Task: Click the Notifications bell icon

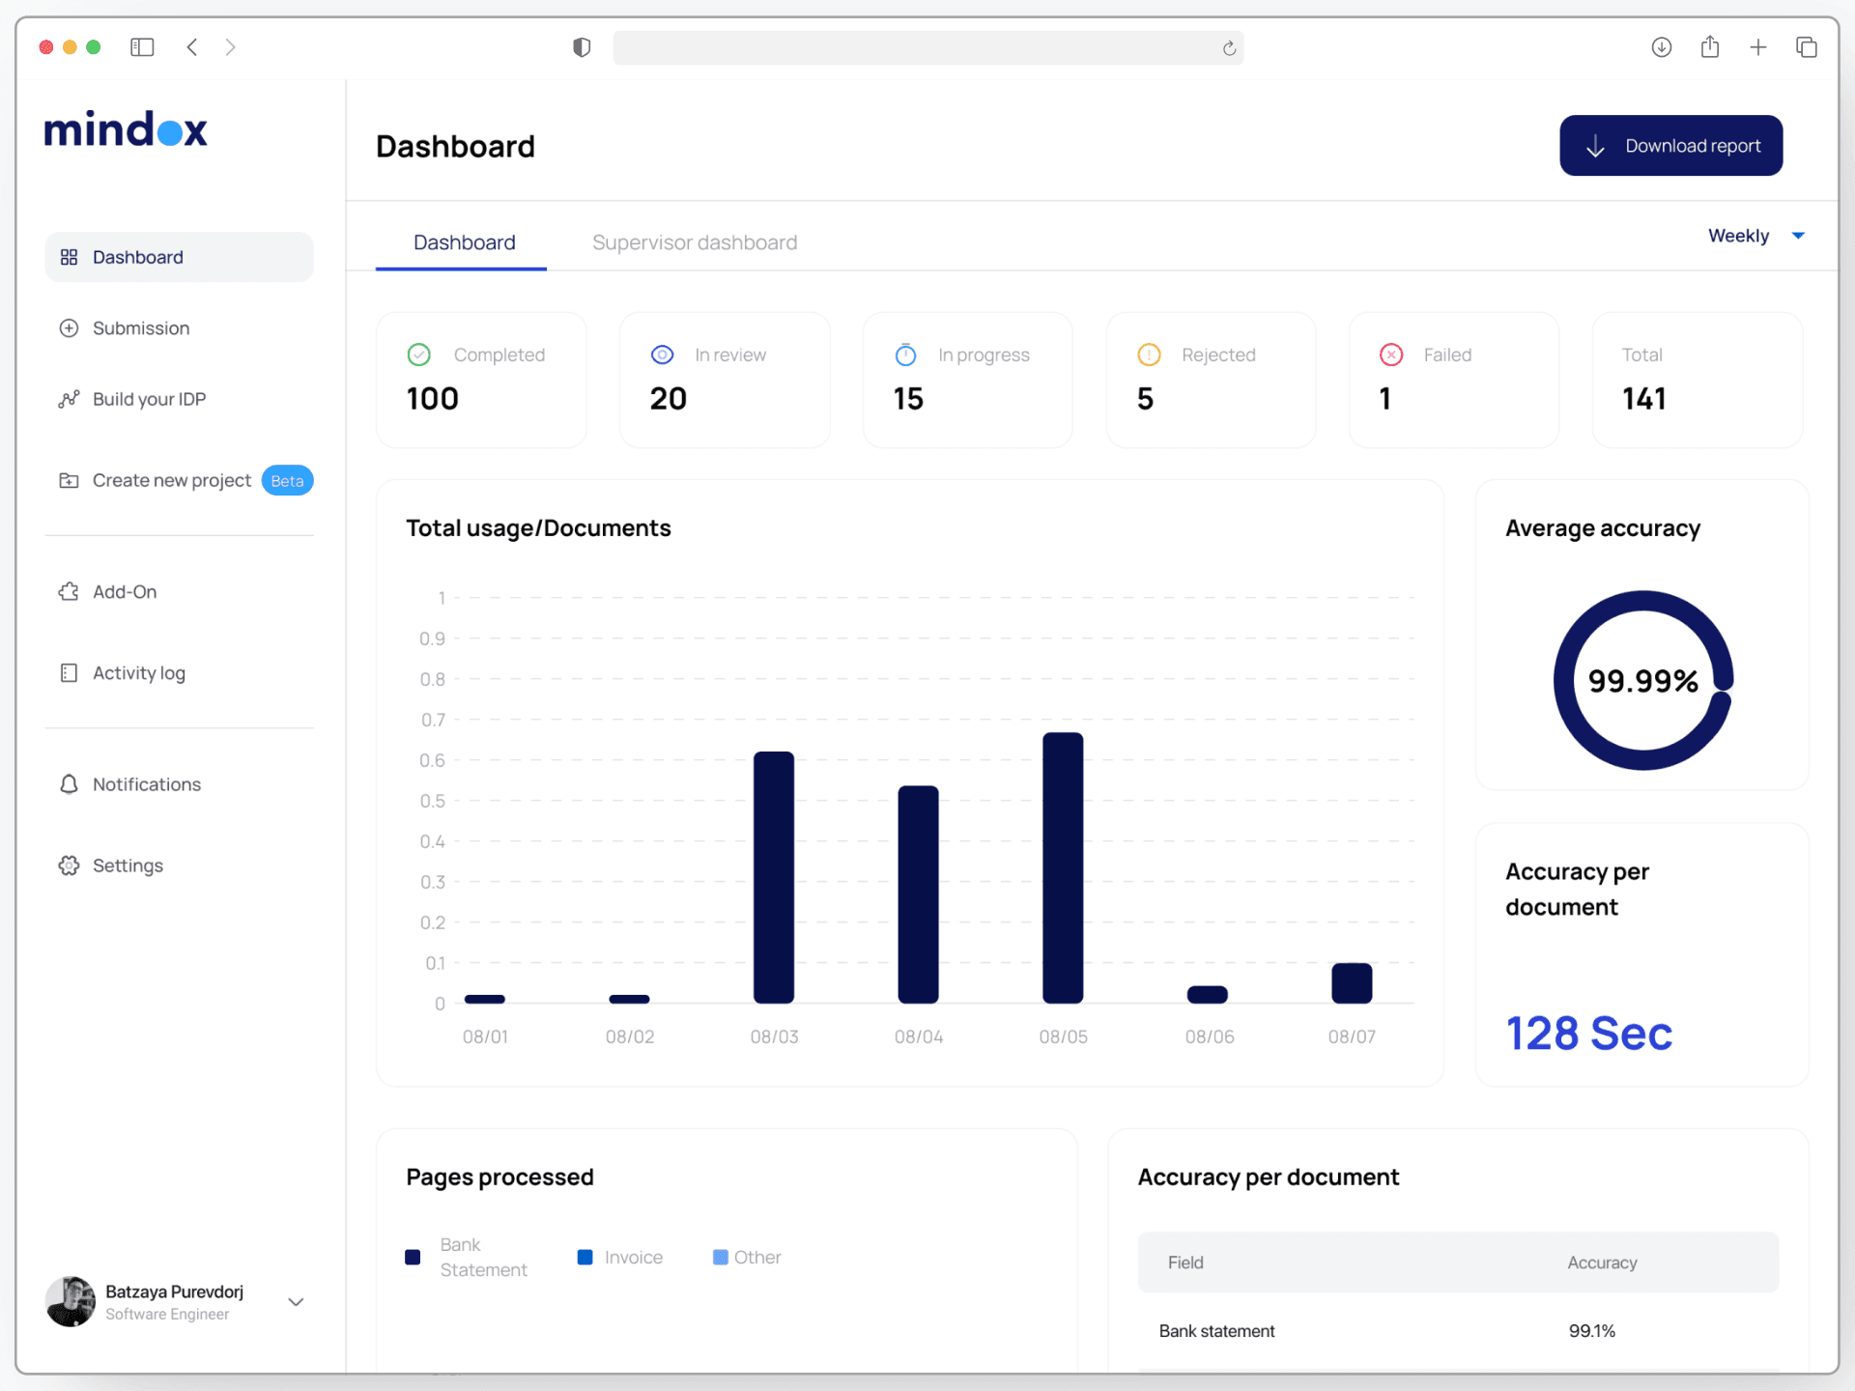Action: (69, 784)
